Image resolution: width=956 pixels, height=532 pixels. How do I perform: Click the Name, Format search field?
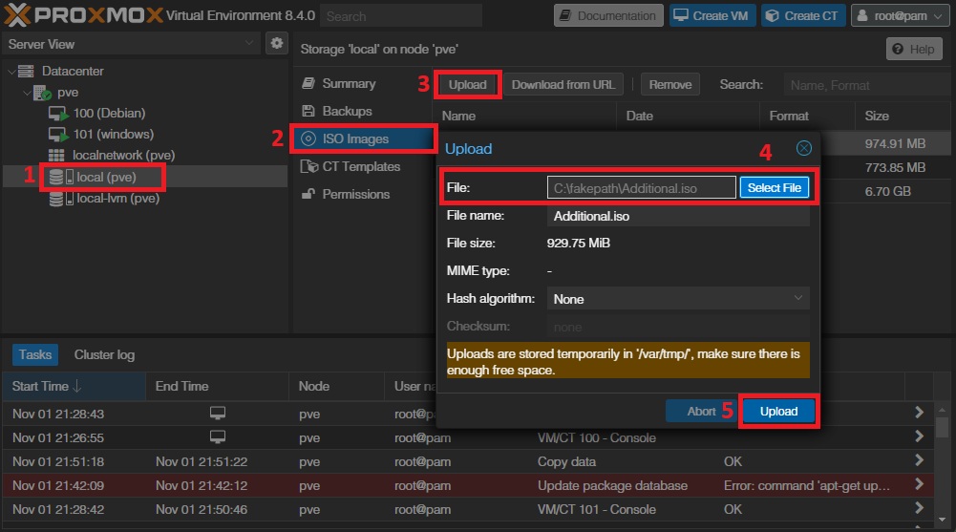[866, 85]
